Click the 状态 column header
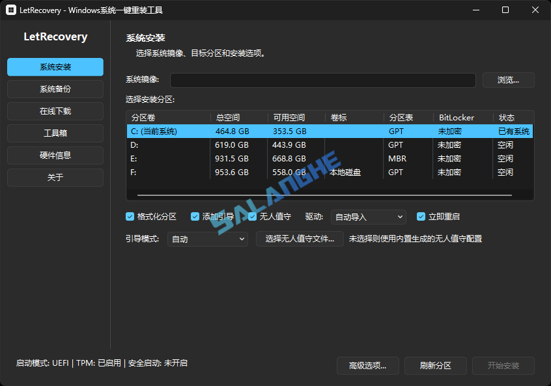This screenshot has height=386, width=551. (x=513, y=117)
